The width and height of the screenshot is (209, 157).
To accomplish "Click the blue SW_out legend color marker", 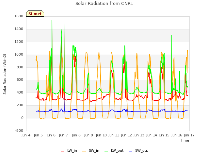I will (x=131, y=151).
